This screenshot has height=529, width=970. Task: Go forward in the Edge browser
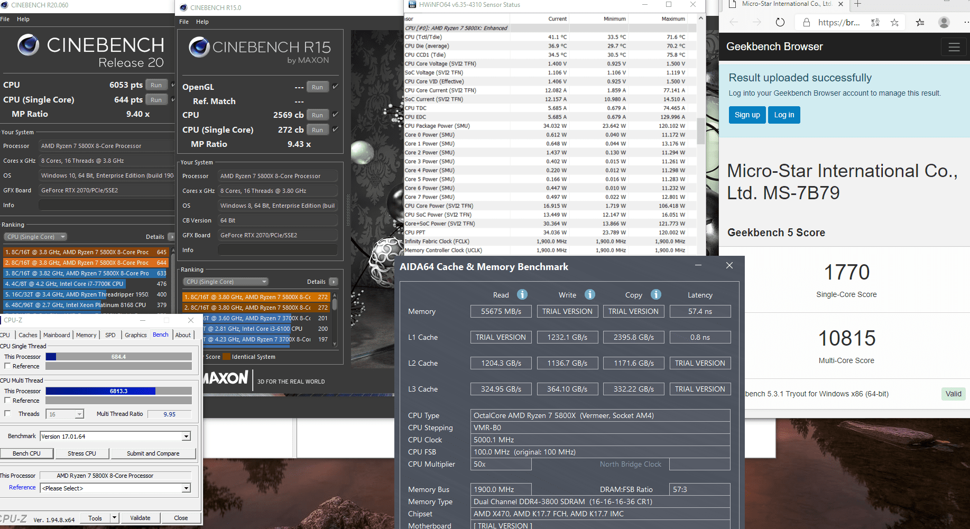pos(757,22)
